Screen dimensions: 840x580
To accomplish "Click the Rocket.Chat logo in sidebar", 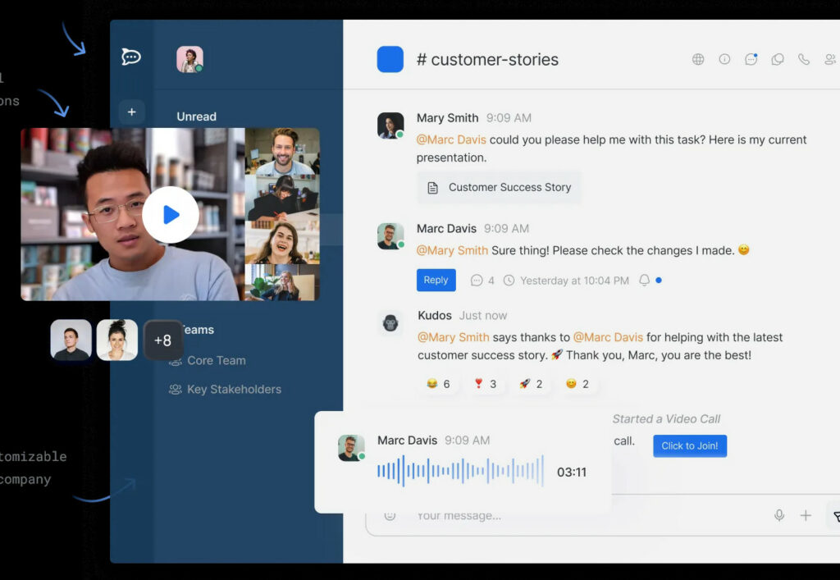I will click(131, 57).
